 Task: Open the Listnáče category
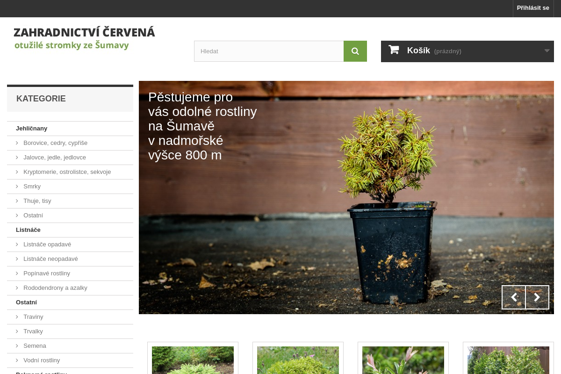pyautogui.click(x=28, y=230)
